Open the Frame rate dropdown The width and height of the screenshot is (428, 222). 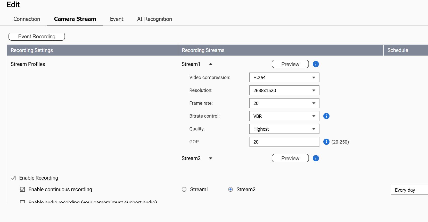[284, 103]
